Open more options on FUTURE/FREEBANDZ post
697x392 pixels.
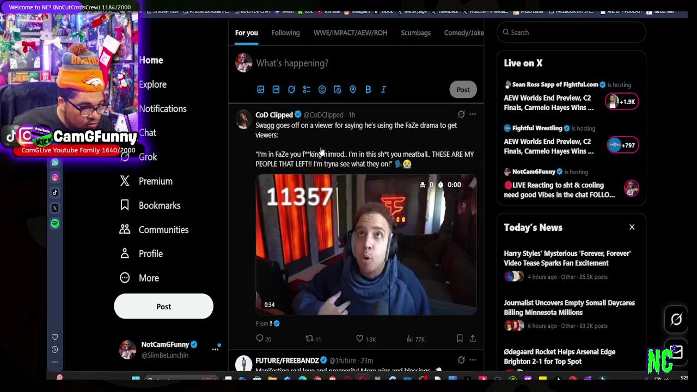tap(473, 360)
